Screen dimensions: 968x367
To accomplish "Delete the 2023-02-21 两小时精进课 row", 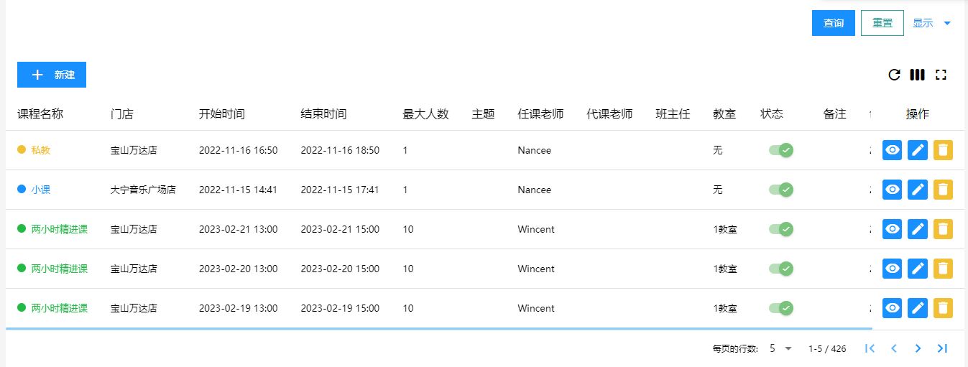I will pyautogui.click(x=943, y=229).
